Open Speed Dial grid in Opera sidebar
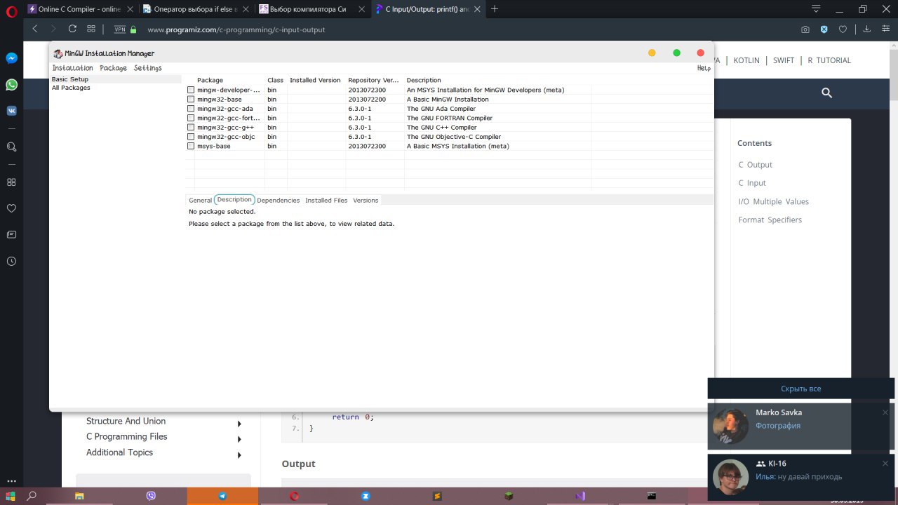This screenshot has height=505, width=898. point(11,182)
